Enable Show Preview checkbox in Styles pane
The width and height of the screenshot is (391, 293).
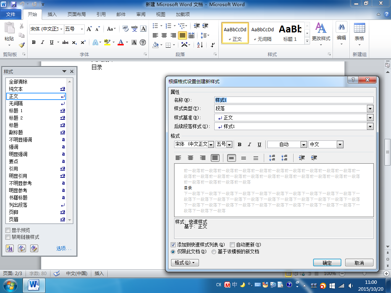(8, 230)
